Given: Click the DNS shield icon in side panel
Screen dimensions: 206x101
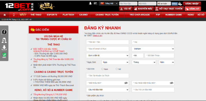Looking at the screenshot, I should 4,56.
